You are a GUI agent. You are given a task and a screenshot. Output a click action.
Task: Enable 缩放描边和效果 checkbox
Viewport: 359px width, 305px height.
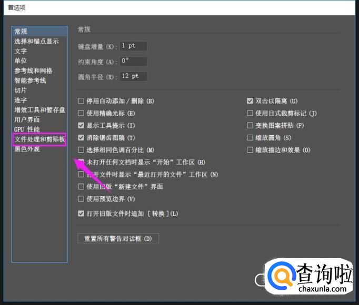click(x=250, y=150)
